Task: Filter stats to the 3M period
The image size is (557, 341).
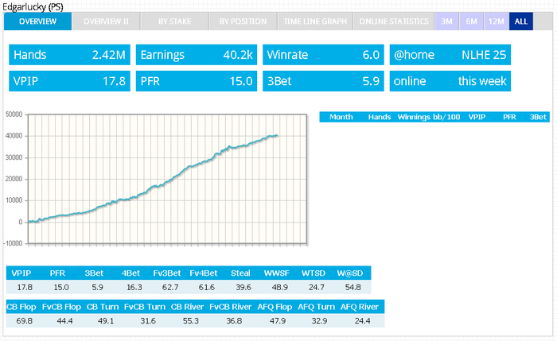Action: (x=446, y=21)
